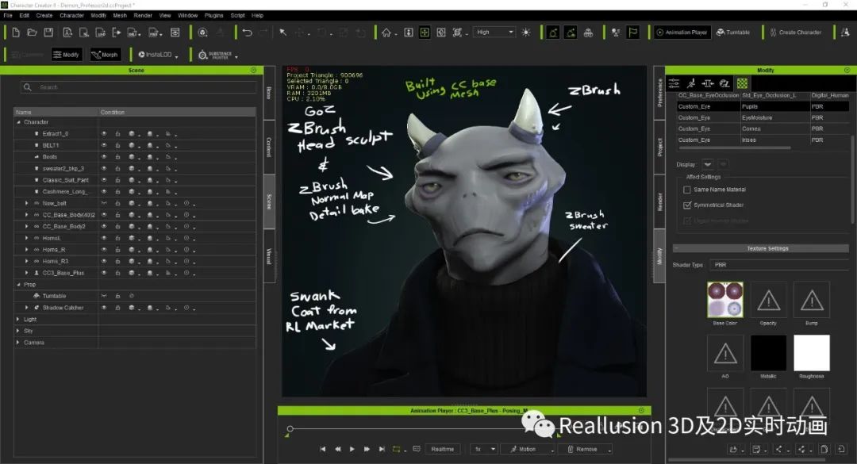The image size is (857, 464).
Task: Click the Home camera view icon
Action: pyautogui.click(x=386, y=33)
